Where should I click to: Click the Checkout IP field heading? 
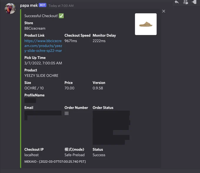(x=34, y=149)
